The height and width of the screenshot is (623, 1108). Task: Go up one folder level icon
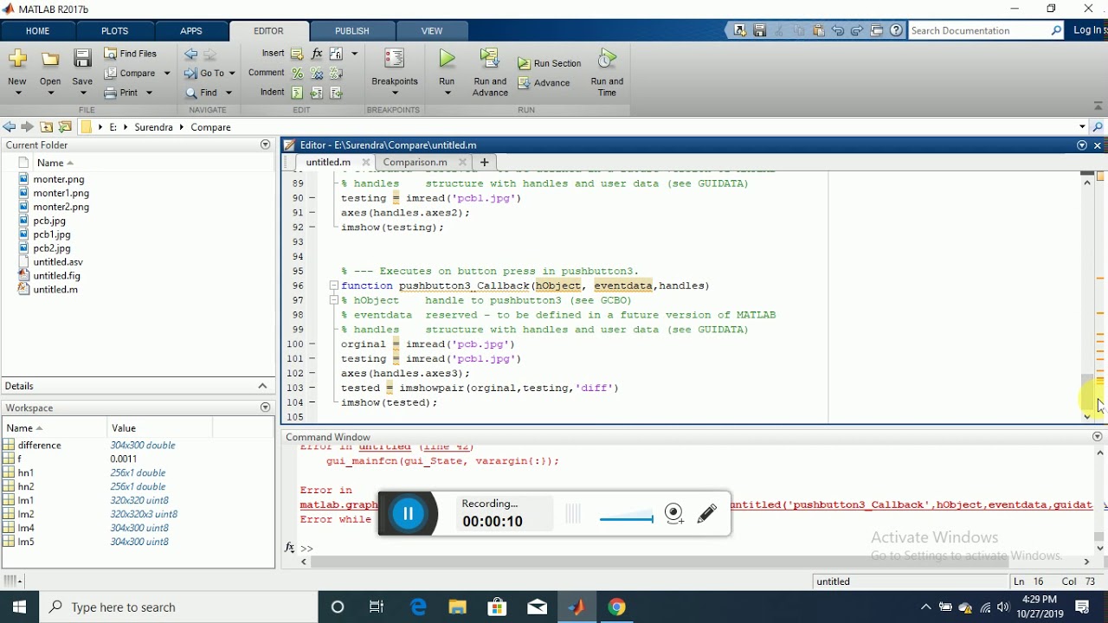pos(47,127)
